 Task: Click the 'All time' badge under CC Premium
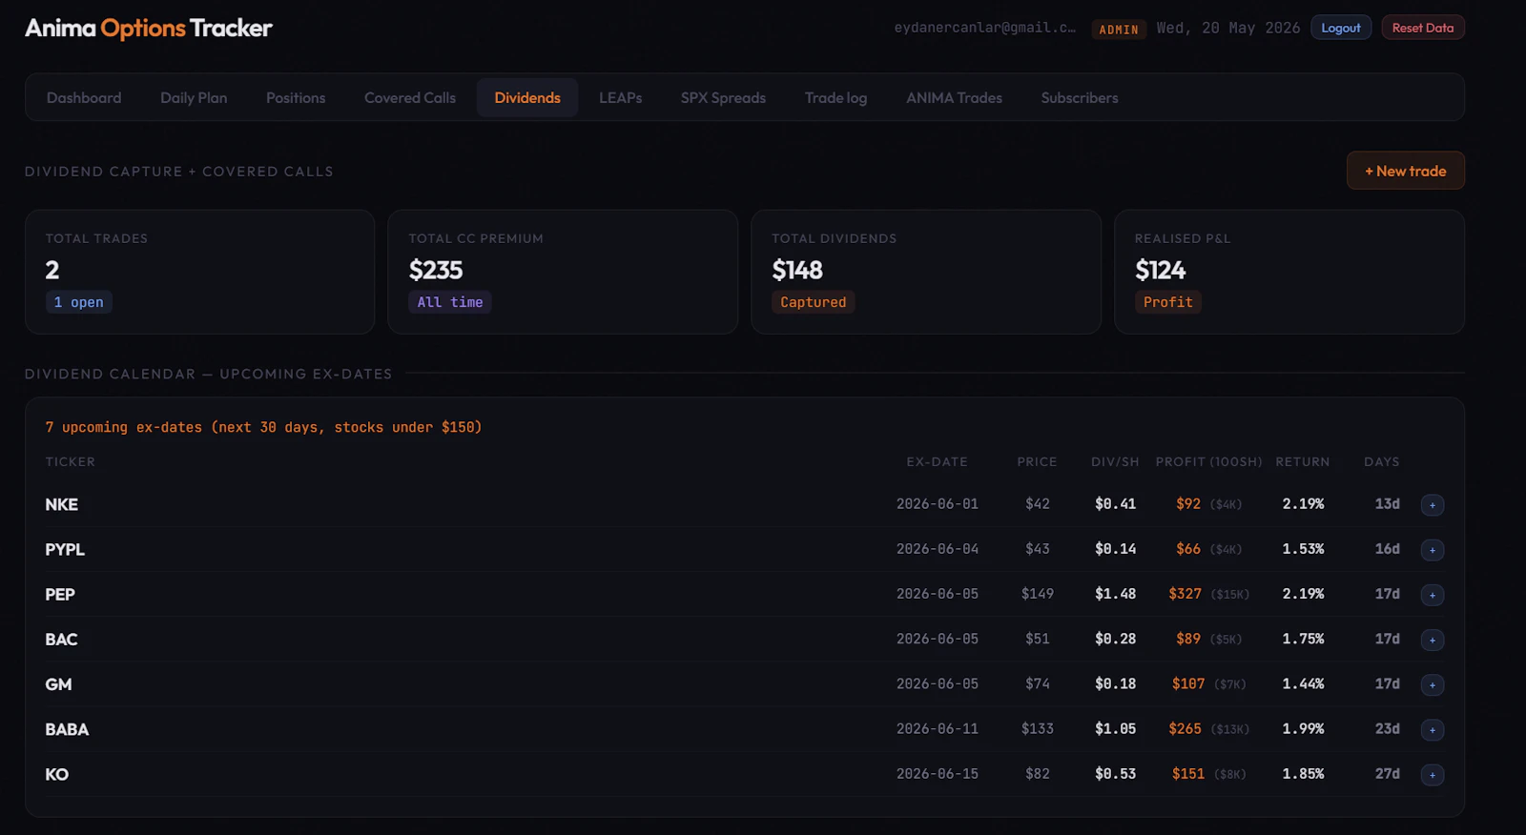(450, 302)
